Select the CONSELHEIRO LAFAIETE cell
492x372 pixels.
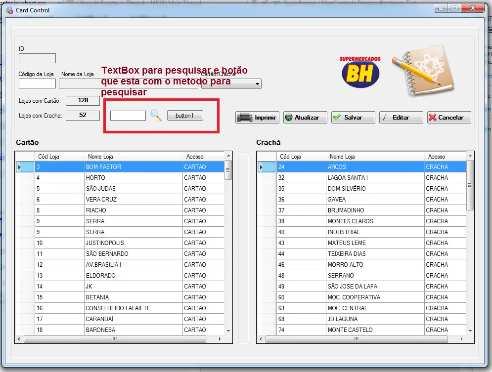(x=134, y=308)
